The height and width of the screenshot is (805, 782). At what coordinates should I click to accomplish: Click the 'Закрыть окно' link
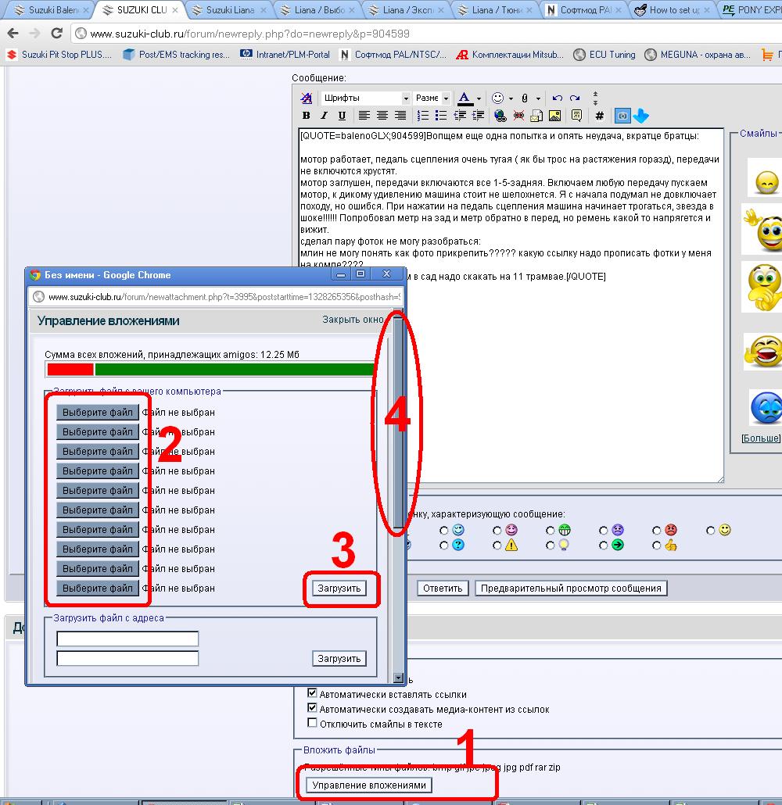tap(353, 320)
